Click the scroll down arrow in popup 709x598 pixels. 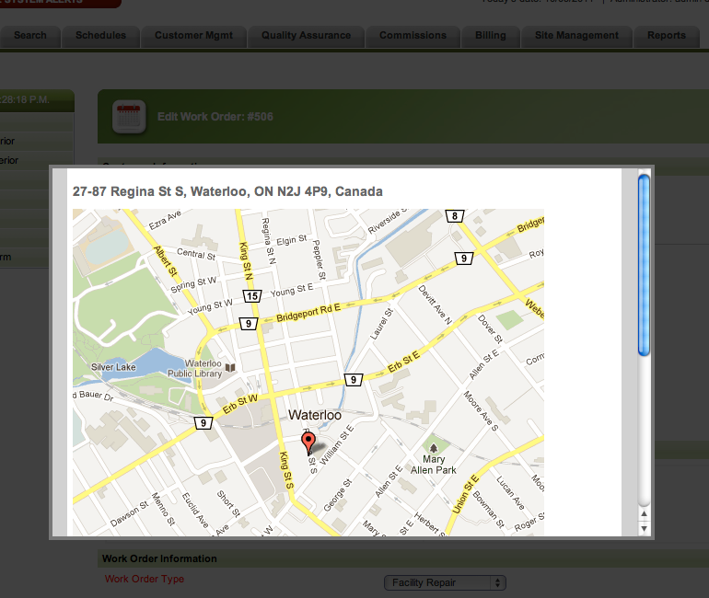644,528
